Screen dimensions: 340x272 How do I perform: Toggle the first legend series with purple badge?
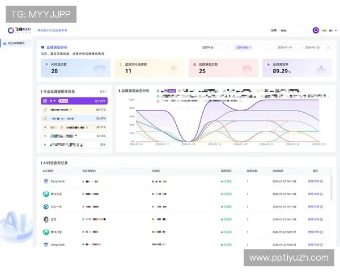[166, 91]
